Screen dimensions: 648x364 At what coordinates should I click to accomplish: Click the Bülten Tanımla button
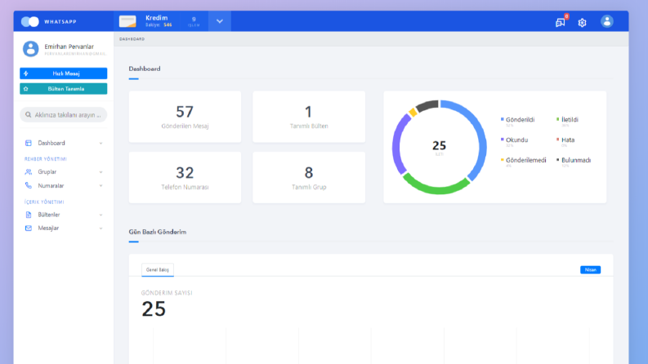[63, 89]
